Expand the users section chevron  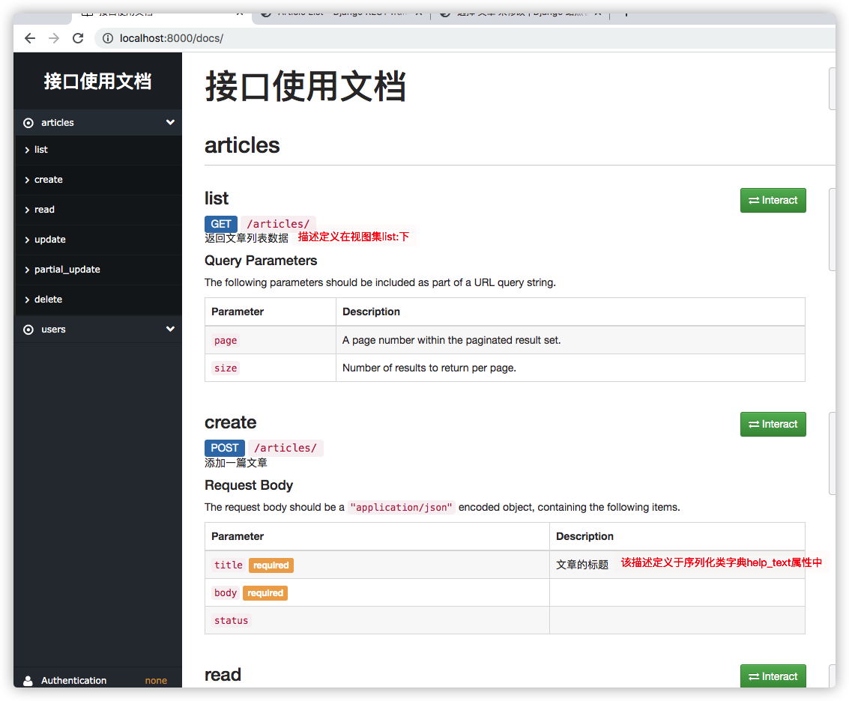click(x=170, y=330)
